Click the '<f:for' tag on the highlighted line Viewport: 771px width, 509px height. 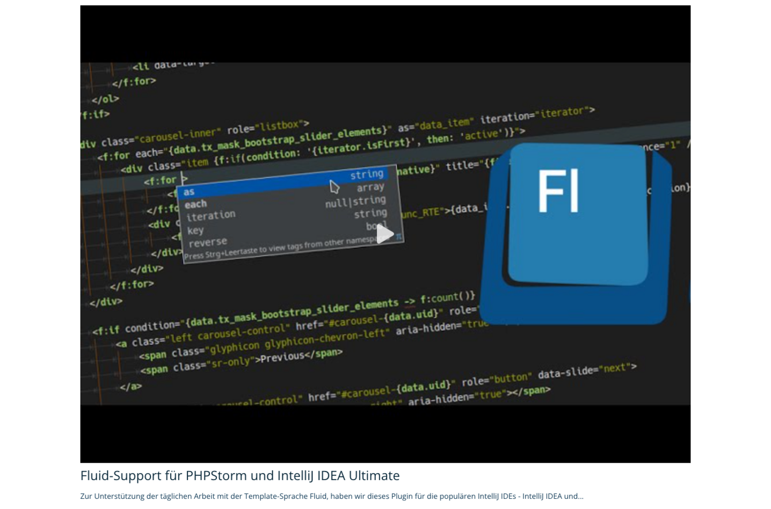[x=159, y=181]
